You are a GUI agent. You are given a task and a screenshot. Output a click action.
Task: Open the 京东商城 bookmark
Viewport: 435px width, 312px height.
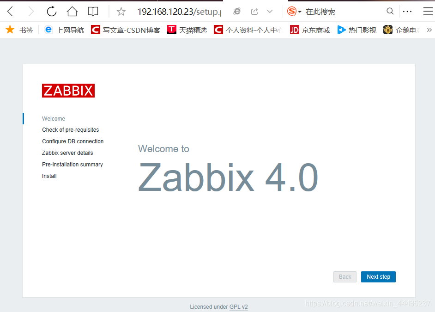pyautogui.click(x=309, y=30)
